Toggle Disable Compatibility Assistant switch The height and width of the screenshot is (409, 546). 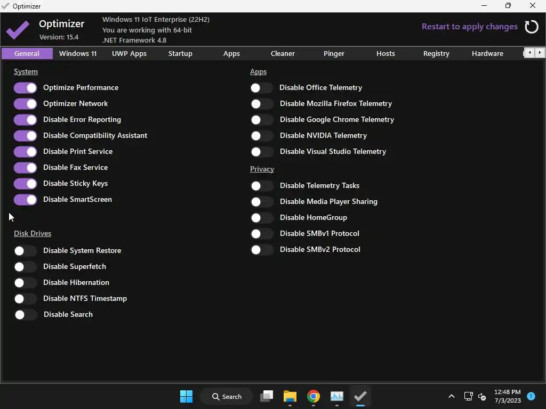26,136
